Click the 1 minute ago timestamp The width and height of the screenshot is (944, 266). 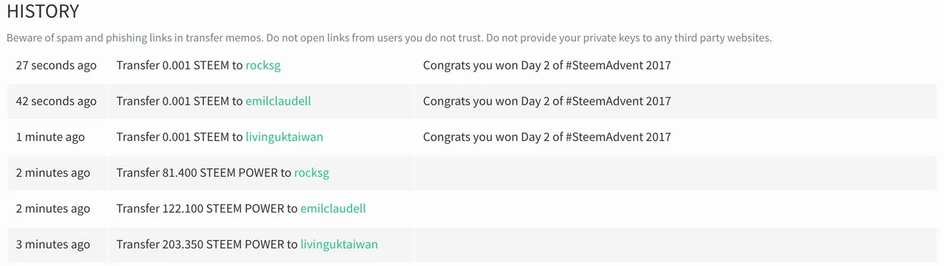coord(50,137)
